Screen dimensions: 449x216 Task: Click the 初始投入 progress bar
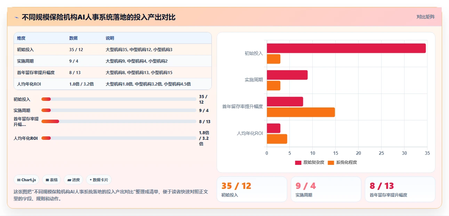point(119,99)
